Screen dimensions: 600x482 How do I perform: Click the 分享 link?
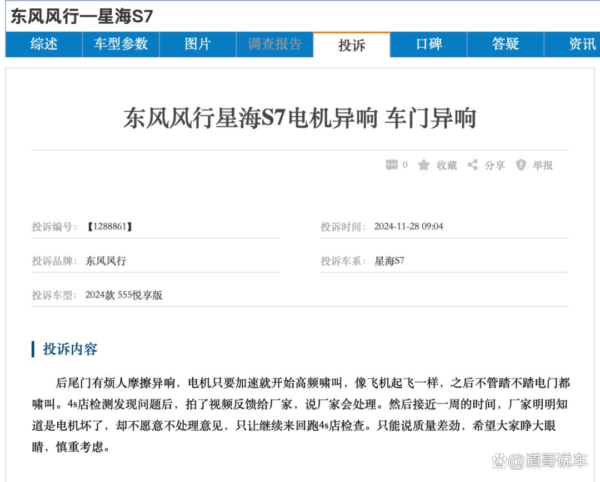[495, 165]
